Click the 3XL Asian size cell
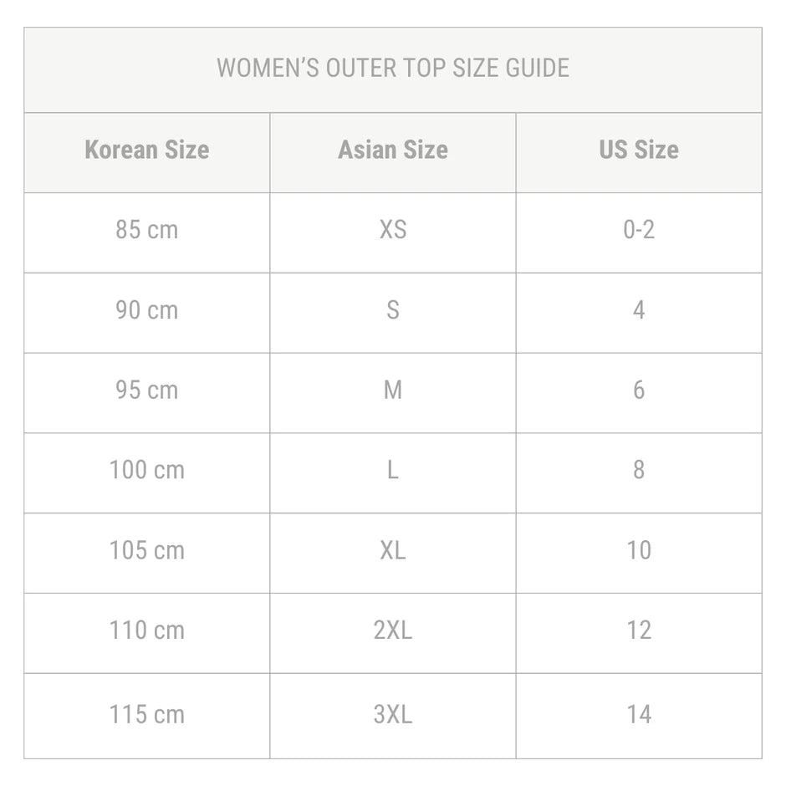 393,715
